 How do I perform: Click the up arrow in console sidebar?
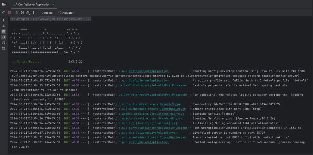[4, 20]
